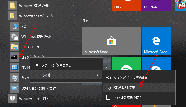
Task: Launch the Microsoft Edge tile
Action: point(156,41)
